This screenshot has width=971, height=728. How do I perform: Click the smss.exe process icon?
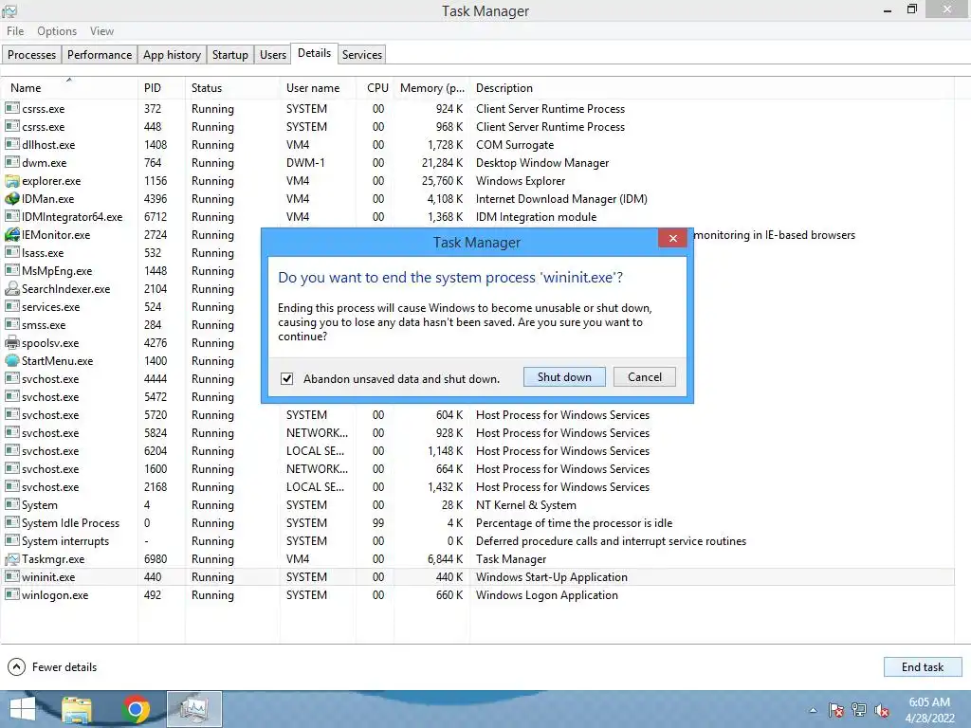[11, 324]
